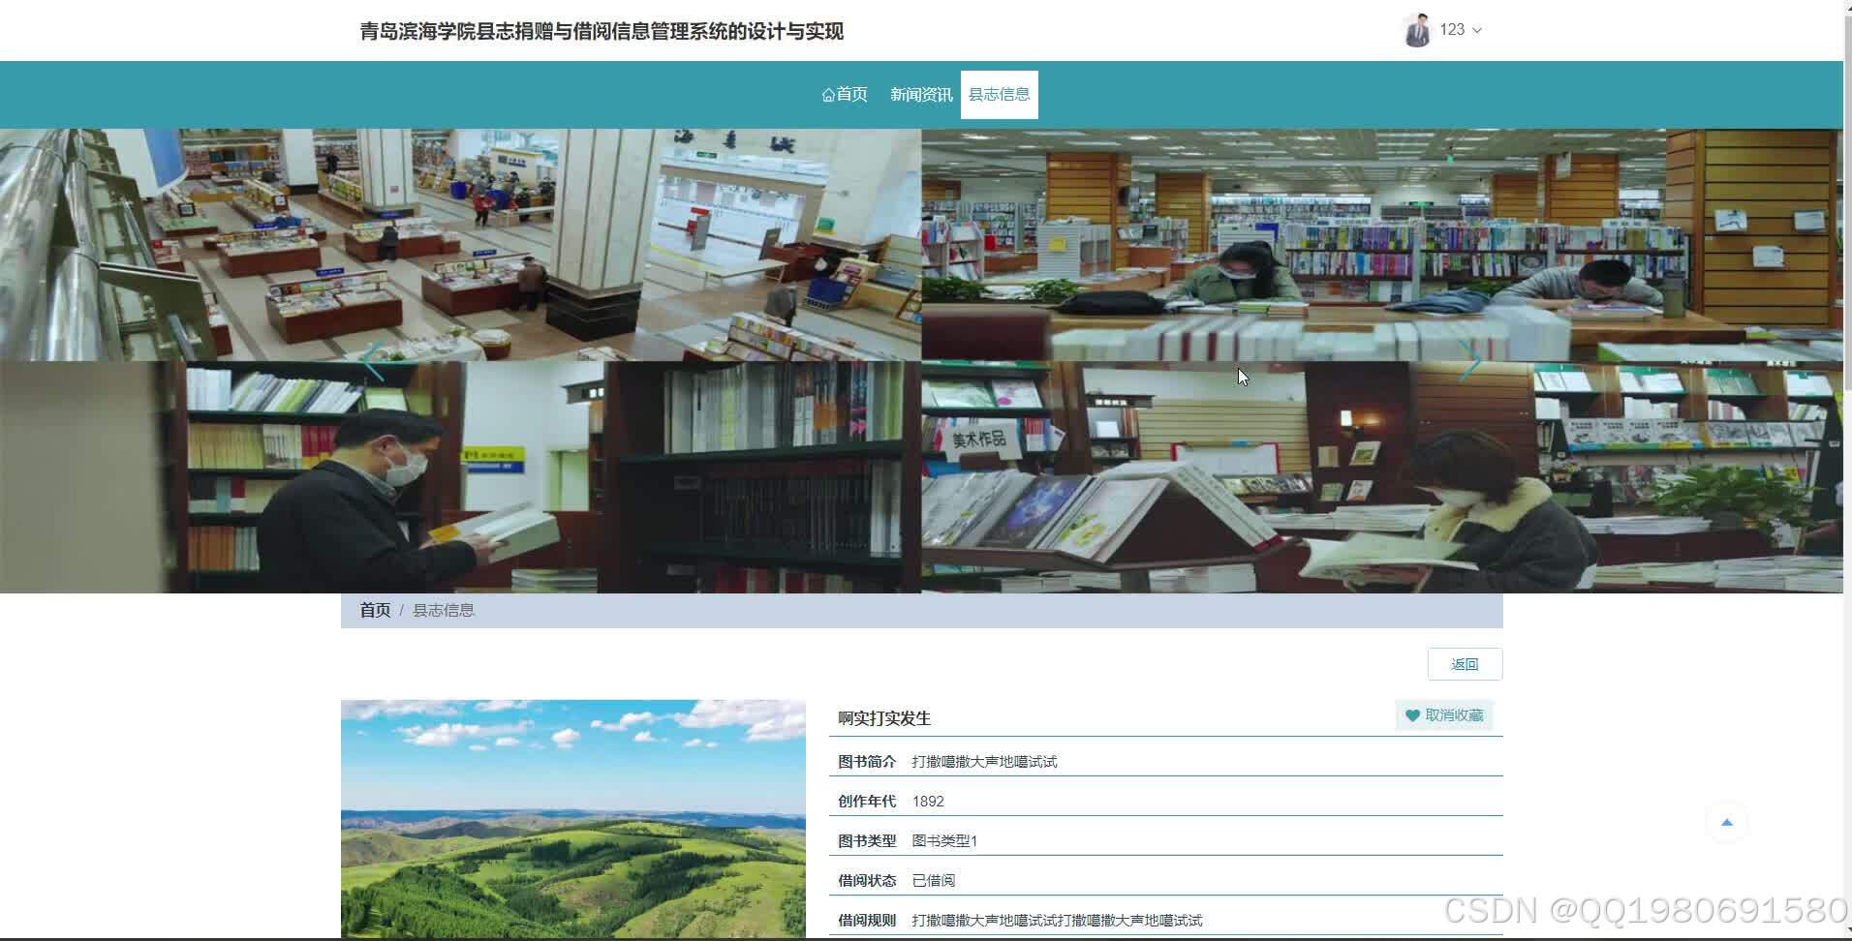Click the carousel left arrow
The image size is (1852, 941).
click(x=376, y=360)
